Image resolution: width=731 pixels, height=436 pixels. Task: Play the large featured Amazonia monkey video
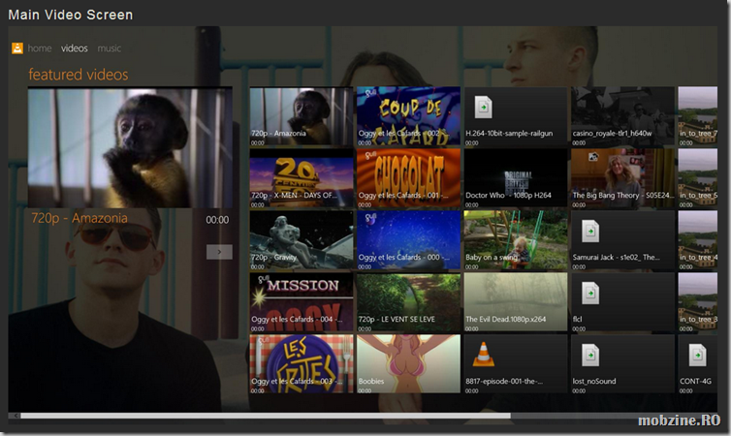[x=129, y=147]
